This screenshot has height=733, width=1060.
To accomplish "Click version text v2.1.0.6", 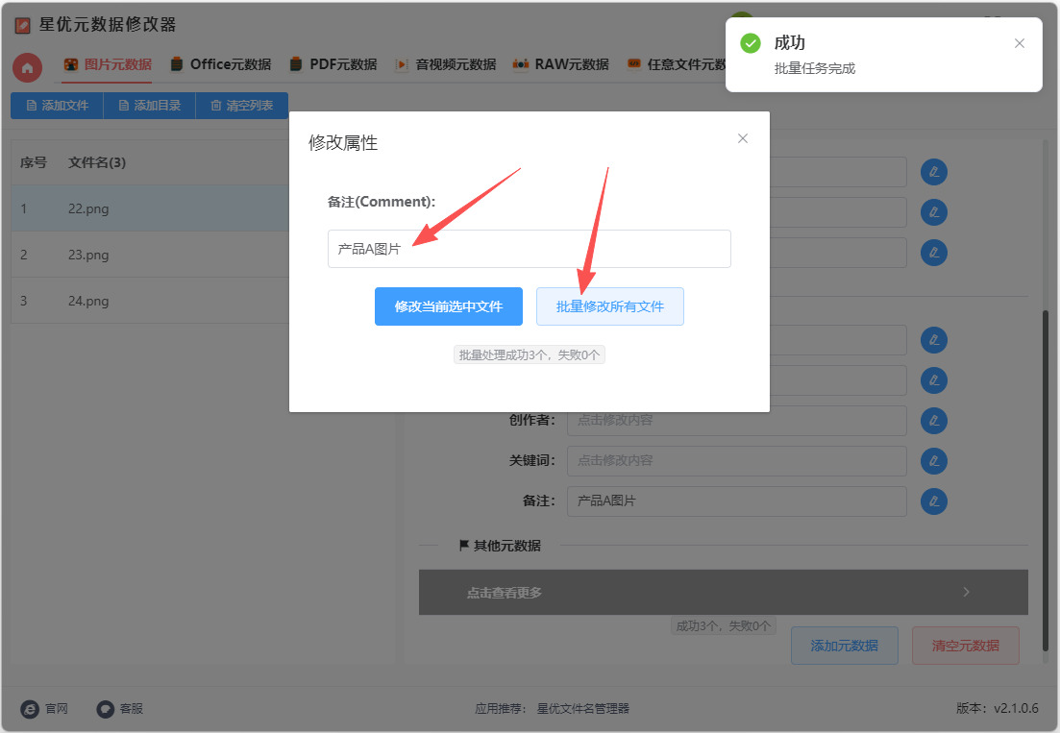I will point(1016,709).
